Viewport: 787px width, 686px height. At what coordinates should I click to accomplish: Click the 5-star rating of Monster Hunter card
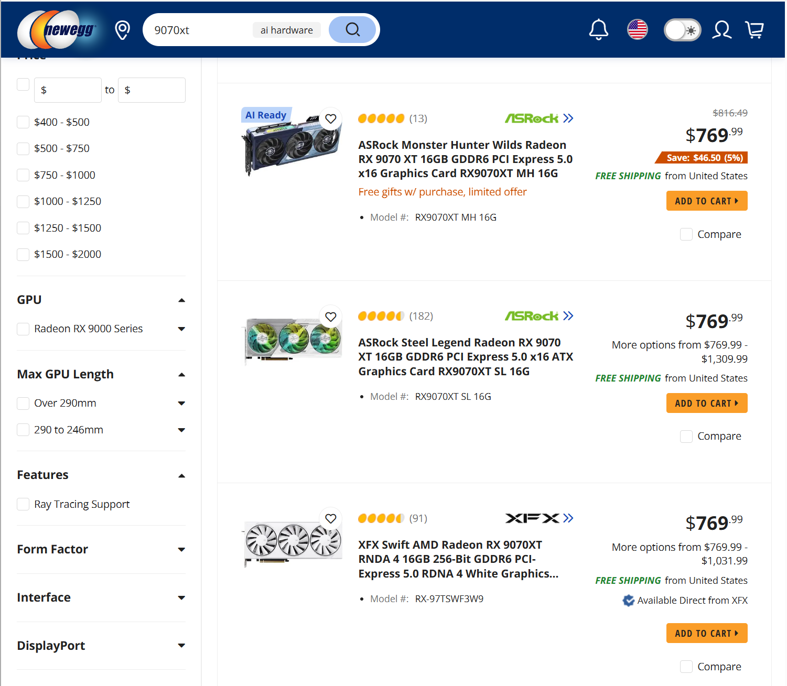[x=381, y=118]
